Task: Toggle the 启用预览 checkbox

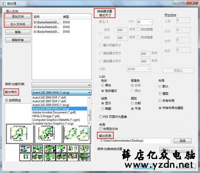Action: click(x=6, y=101)
